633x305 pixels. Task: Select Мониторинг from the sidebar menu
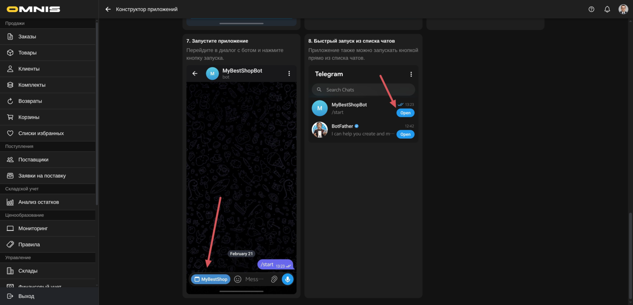(33, 228)
